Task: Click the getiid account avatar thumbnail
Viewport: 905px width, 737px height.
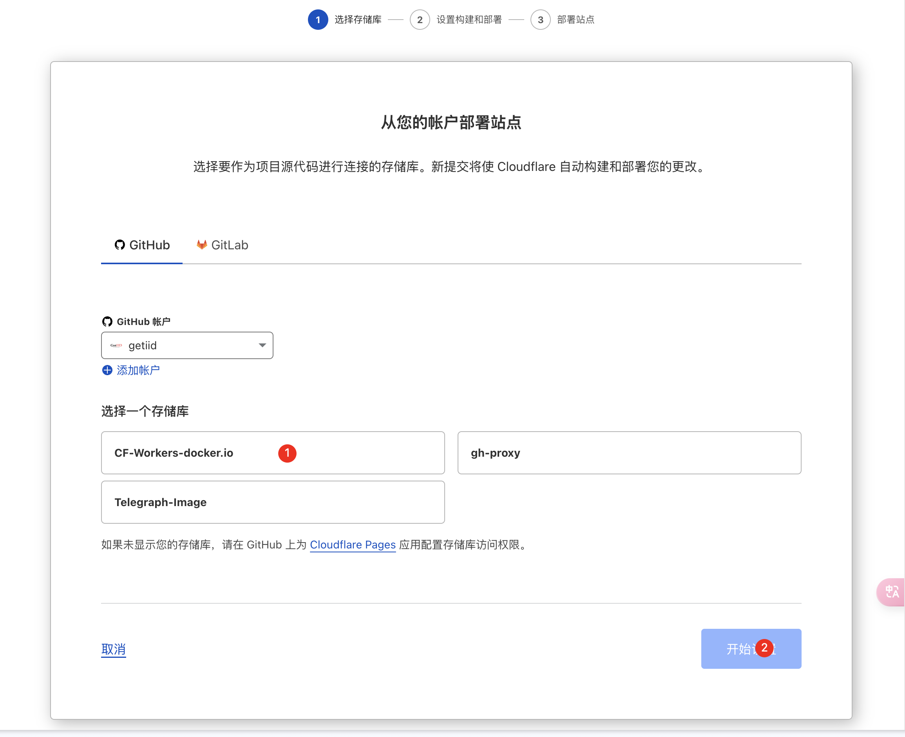Action: (x=116, y=345)
